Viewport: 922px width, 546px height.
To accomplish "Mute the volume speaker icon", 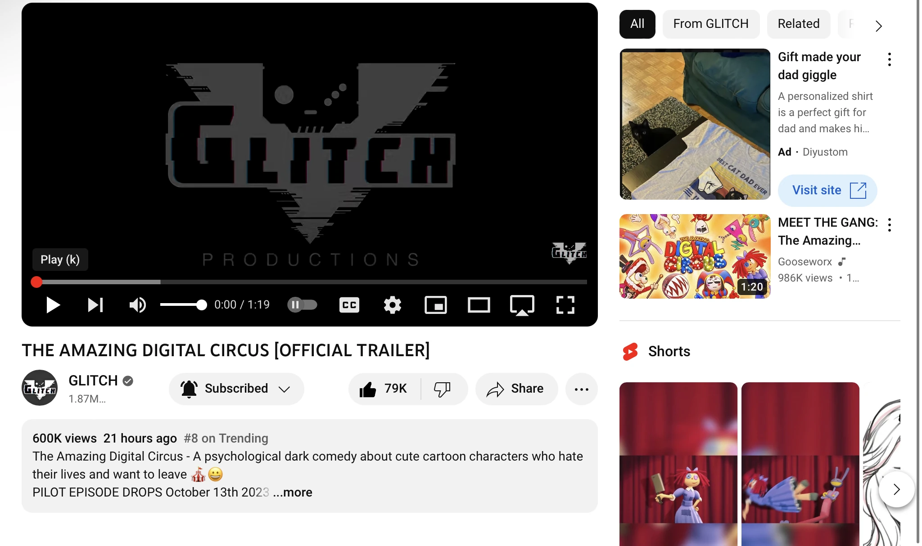I will tap(137, 305).
